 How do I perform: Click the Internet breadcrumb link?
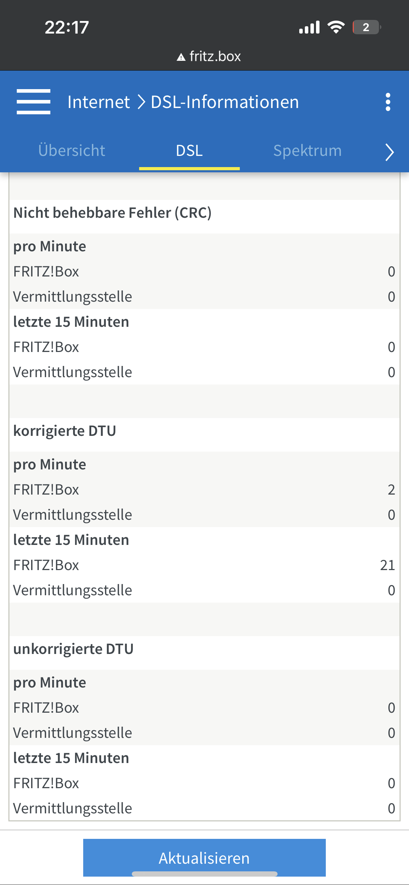point(99,102)
